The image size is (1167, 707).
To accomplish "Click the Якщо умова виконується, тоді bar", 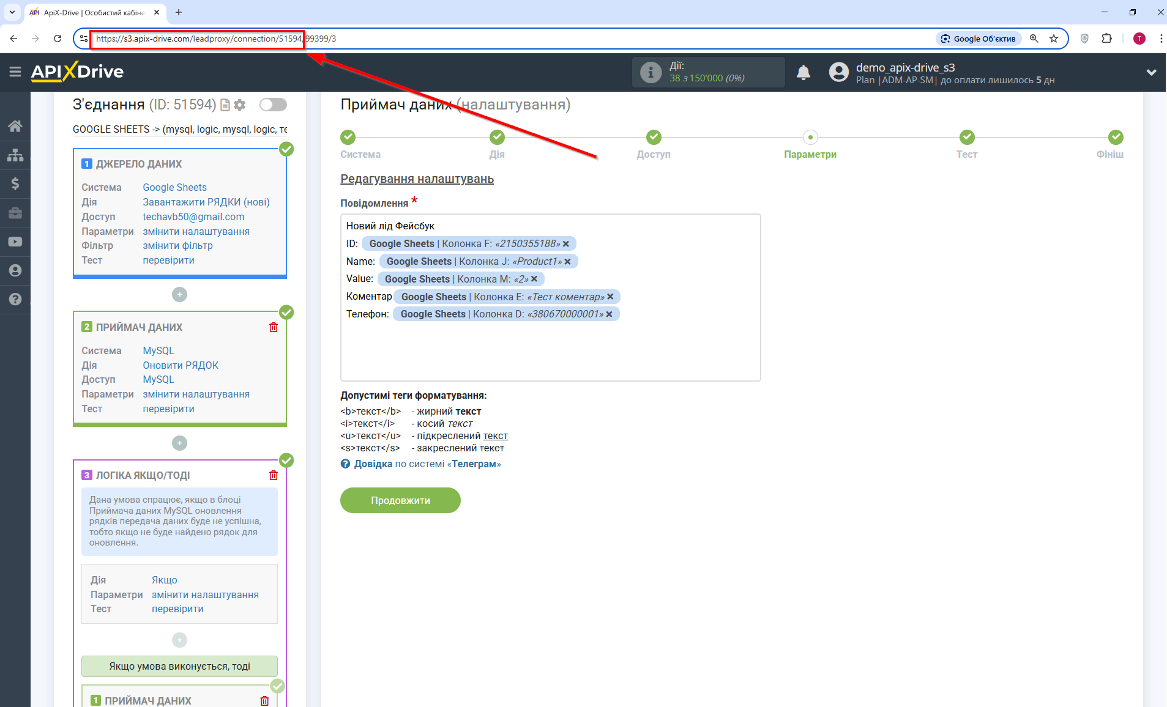I will click(179, 666).
